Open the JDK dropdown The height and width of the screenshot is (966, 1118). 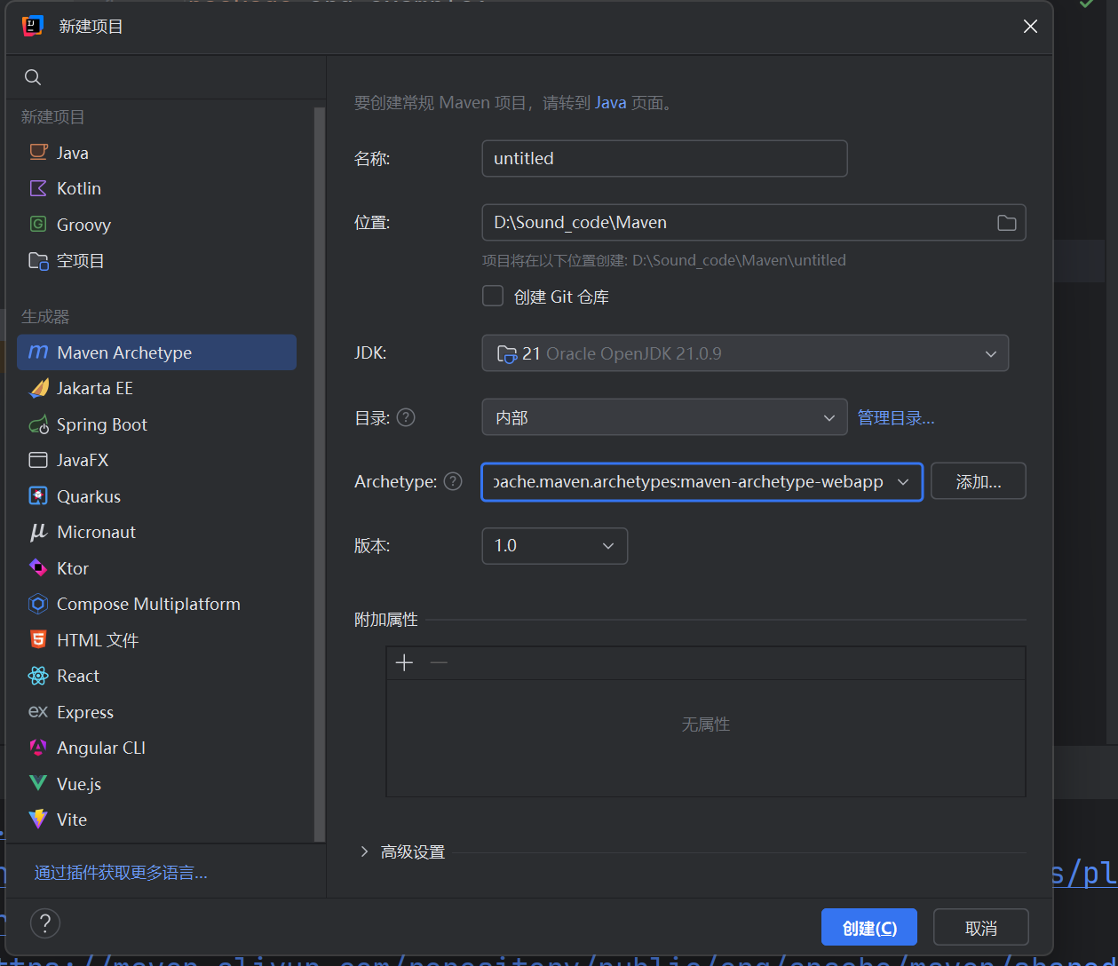tap(745, 353)
